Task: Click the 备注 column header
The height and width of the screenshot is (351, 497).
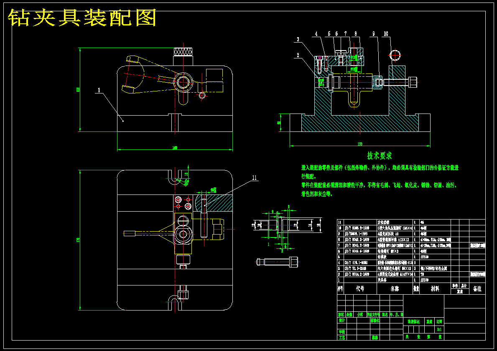Action: pyautogui.click(x=477, y=289)
